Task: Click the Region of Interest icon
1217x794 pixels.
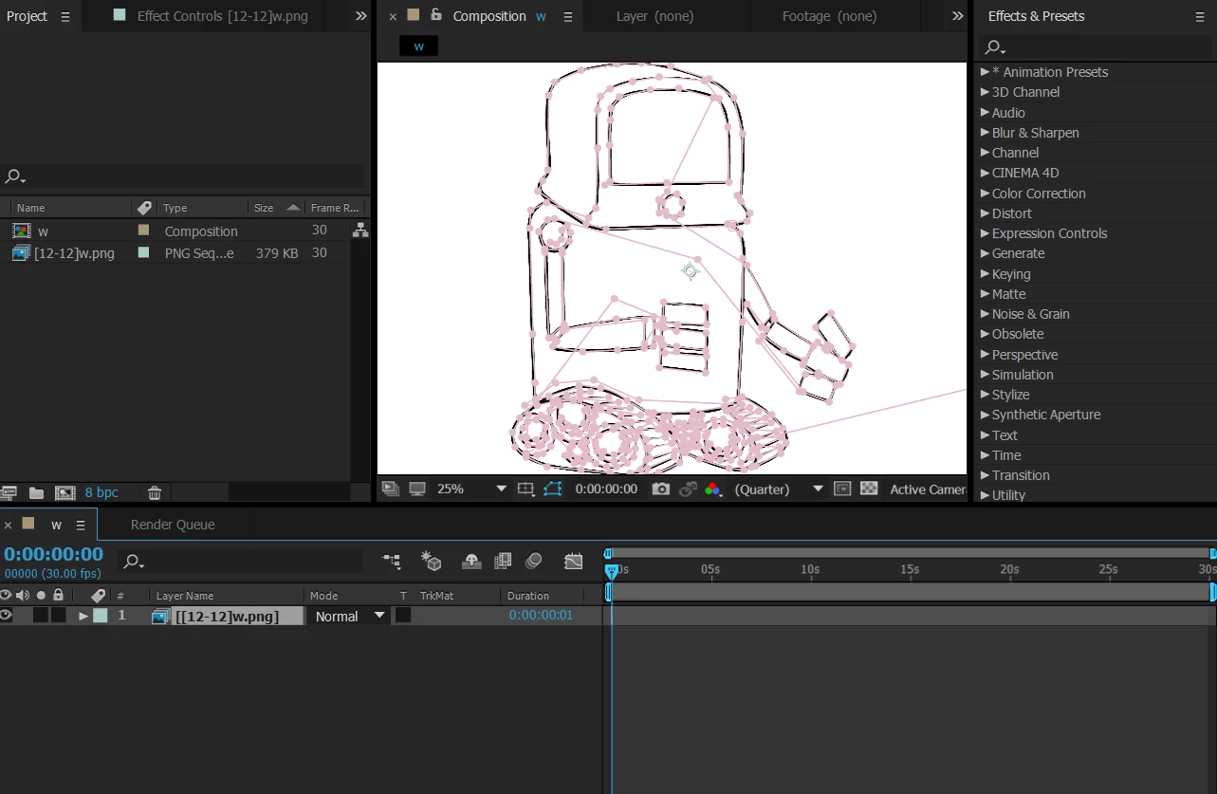Action: 842,489
